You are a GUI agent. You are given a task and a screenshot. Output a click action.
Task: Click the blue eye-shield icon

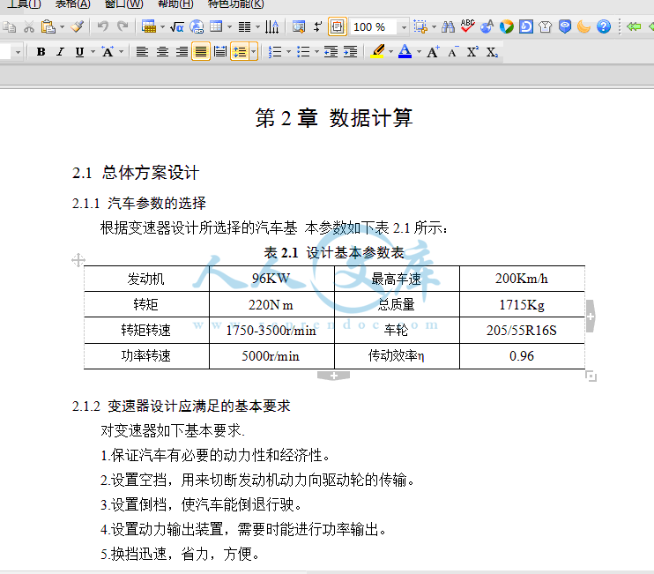[x=565, y=27]
